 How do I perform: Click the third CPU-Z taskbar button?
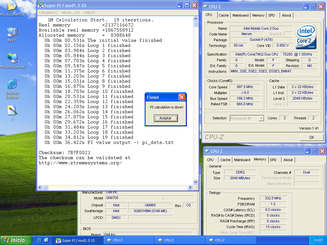[231, 240]
